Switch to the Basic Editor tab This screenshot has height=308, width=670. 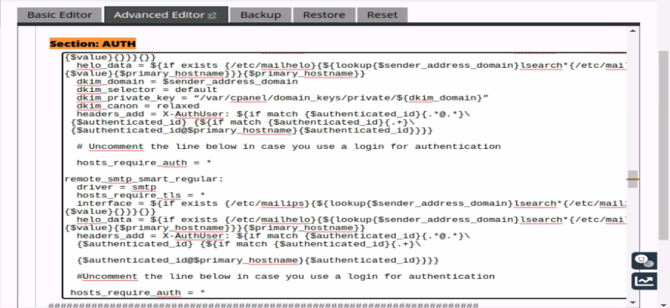pyautogui.click(x=60, y=15)
